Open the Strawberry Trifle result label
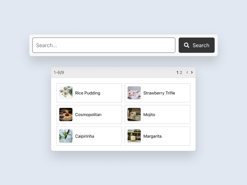 pos(159,93)
